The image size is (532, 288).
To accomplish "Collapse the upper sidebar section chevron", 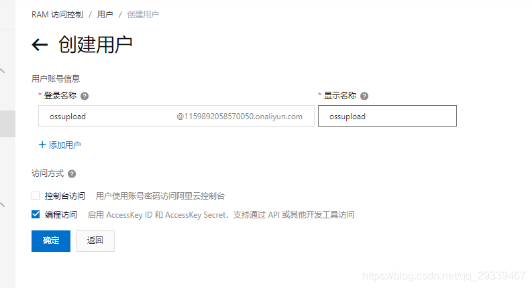I will pos(3,71).
